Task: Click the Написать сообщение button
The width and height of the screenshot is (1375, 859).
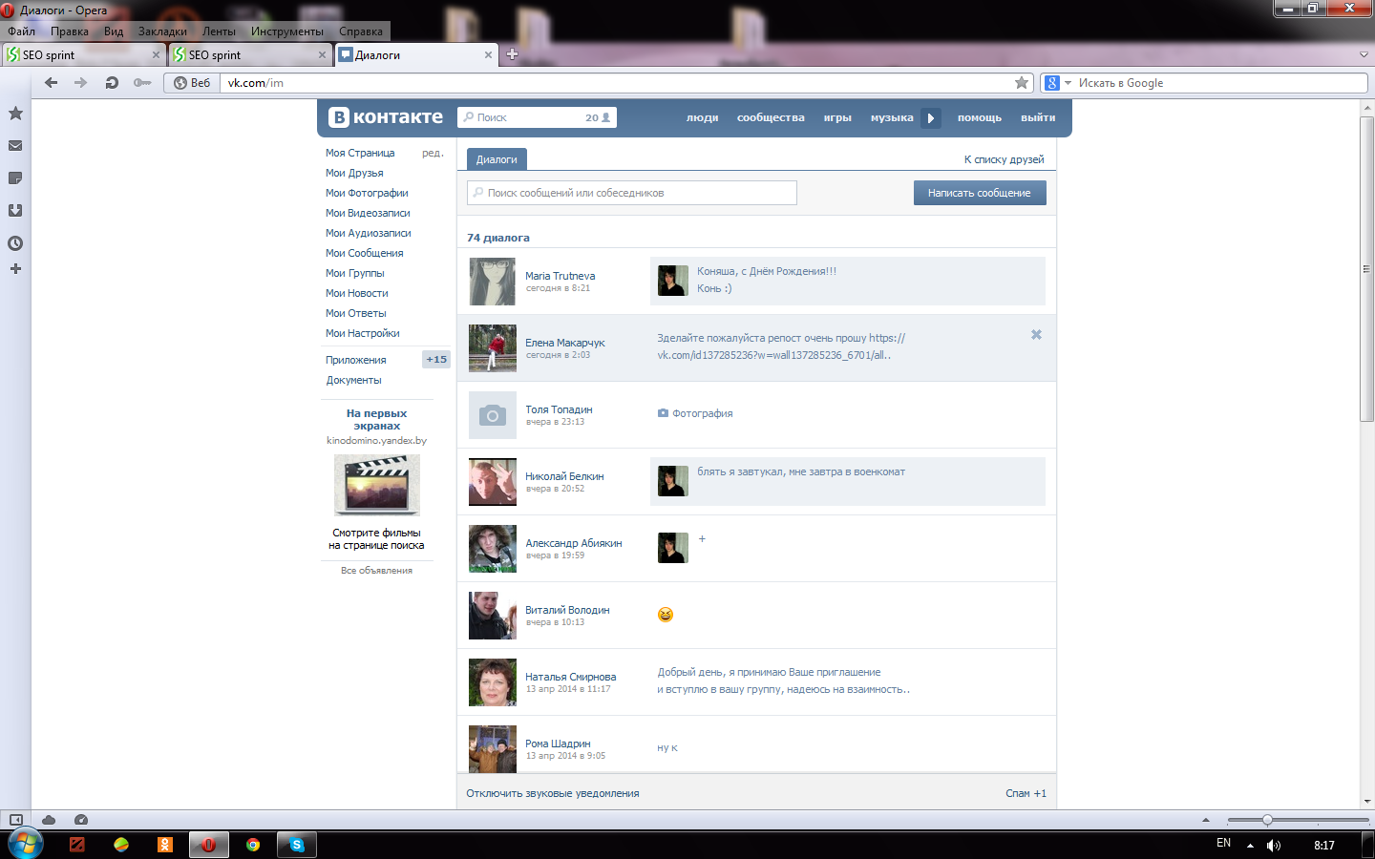Action: [980, 193]
